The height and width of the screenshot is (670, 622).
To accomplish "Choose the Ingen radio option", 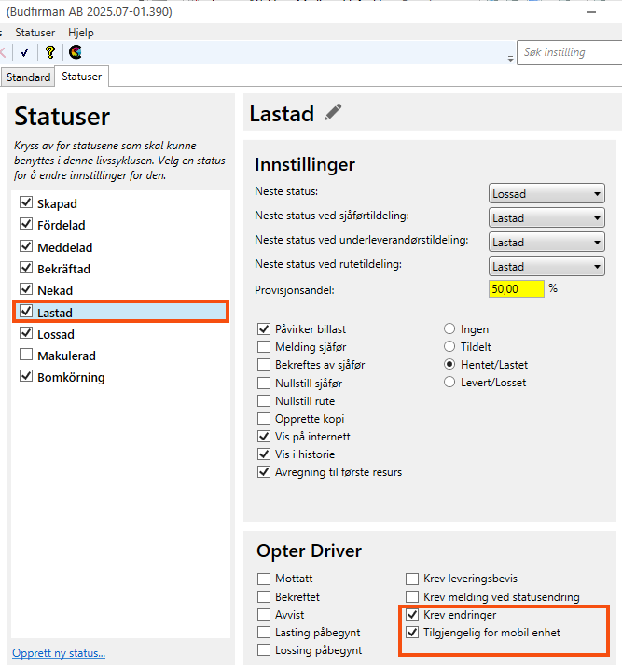I will point(449,329).
